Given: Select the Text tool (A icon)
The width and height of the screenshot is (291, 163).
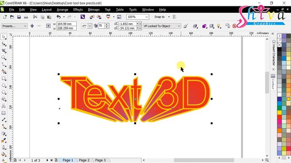Looking at the screenshot, I should pyautogui.click(x=4, y=106).
